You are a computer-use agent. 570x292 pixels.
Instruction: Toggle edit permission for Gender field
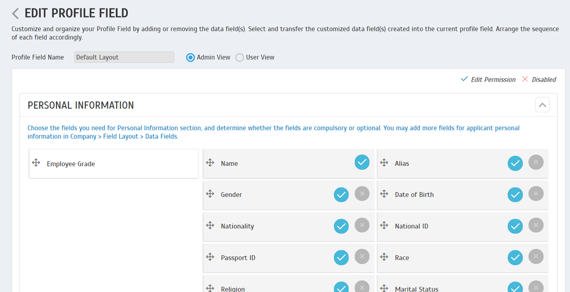pyautogui.click(x=341, y=195)
